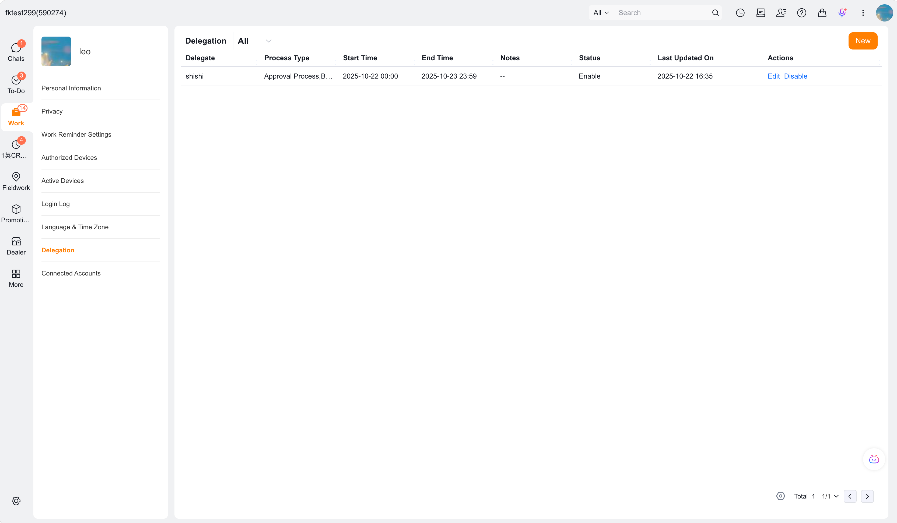
Task: Expand the Delegation All filter dropdown
Action: (x=255, y=41)
